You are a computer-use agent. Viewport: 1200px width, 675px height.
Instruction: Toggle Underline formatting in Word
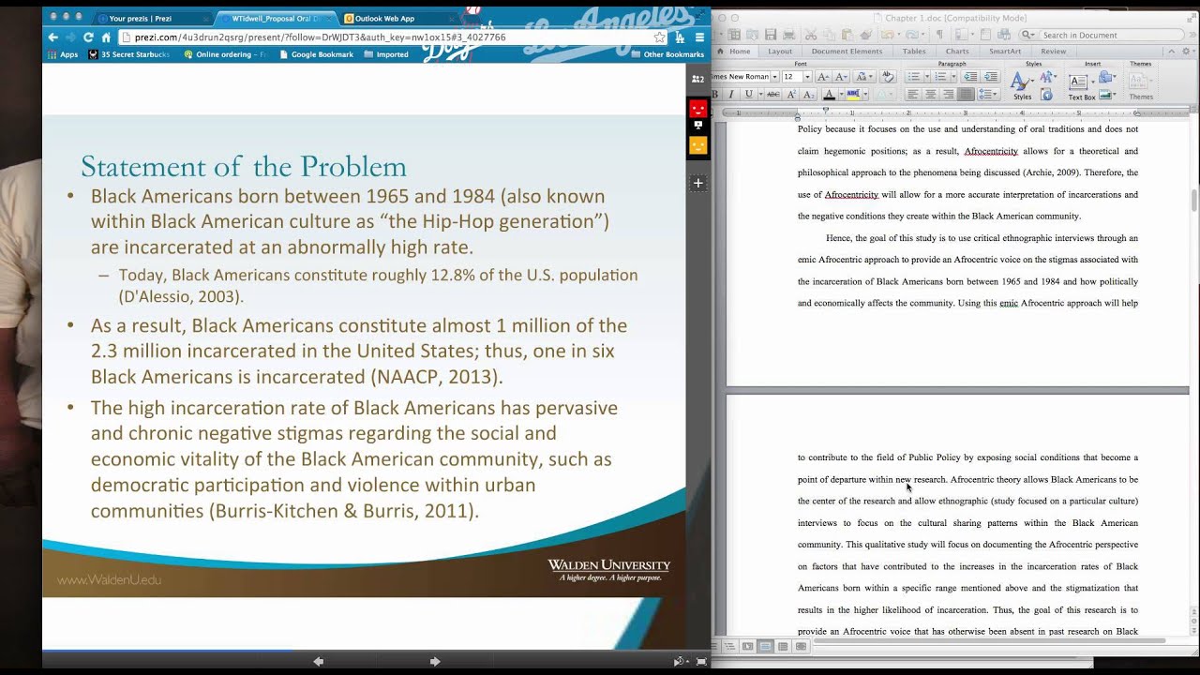click(748, 94)
